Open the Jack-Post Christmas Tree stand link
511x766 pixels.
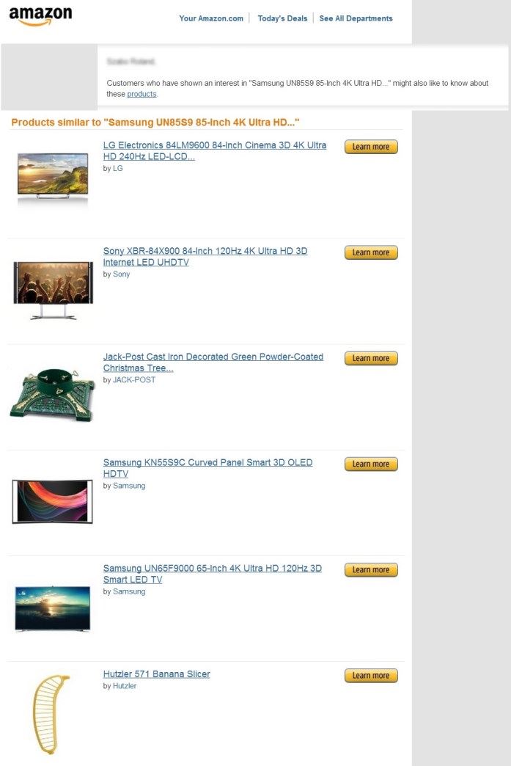click(x=213, y=362)
